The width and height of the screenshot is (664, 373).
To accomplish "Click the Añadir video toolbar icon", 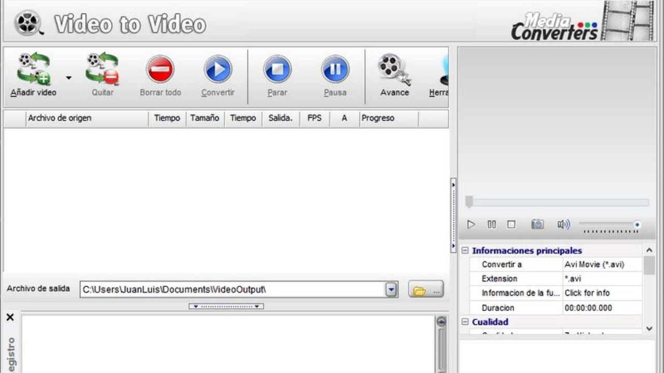I will [x=34, y=69].
